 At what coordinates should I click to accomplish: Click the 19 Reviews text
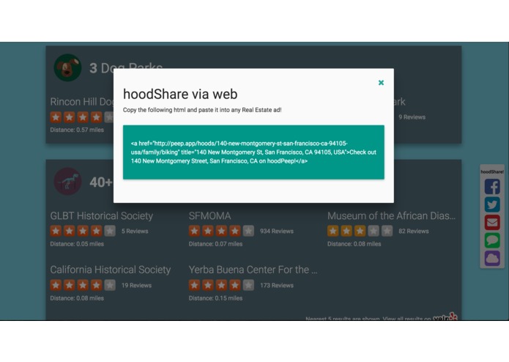coord(136,285)
